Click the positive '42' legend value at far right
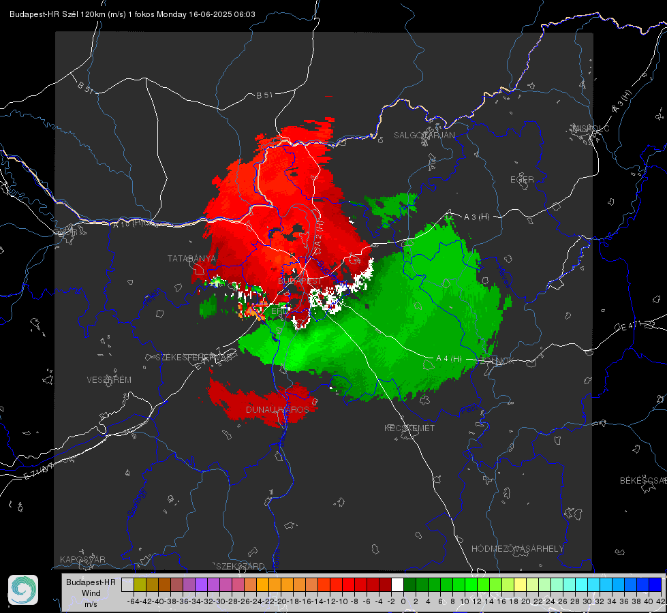 click(x=661, y=601)
